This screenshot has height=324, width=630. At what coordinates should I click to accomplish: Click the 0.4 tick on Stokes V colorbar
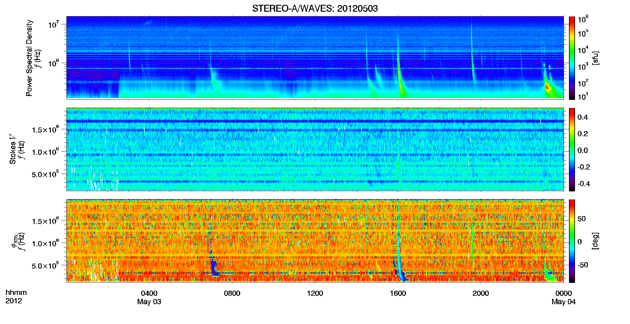(583, 117)
